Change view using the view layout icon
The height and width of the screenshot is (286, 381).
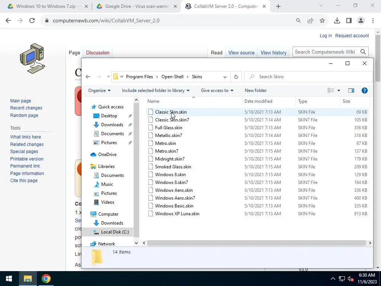[x=331, y=90]
